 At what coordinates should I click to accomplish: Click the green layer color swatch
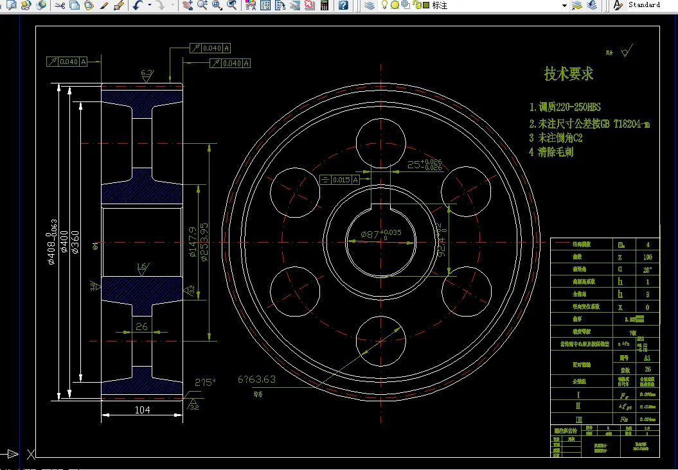coord(426,5)
